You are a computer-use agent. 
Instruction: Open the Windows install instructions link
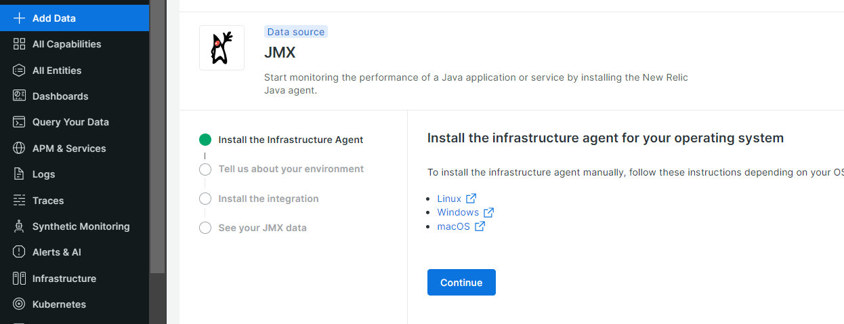[x=458, y=212]
